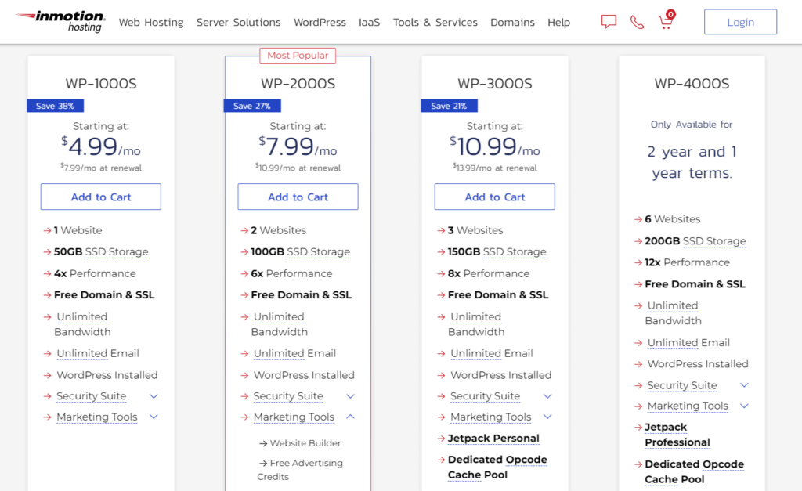Viewport: 802px width, 491px height.
Task: Click Unlimited Email in WP-2000S
Action: 294,353
